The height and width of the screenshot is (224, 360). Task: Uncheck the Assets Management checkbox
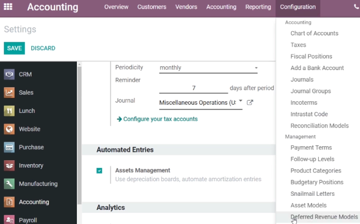coord(99,170)
